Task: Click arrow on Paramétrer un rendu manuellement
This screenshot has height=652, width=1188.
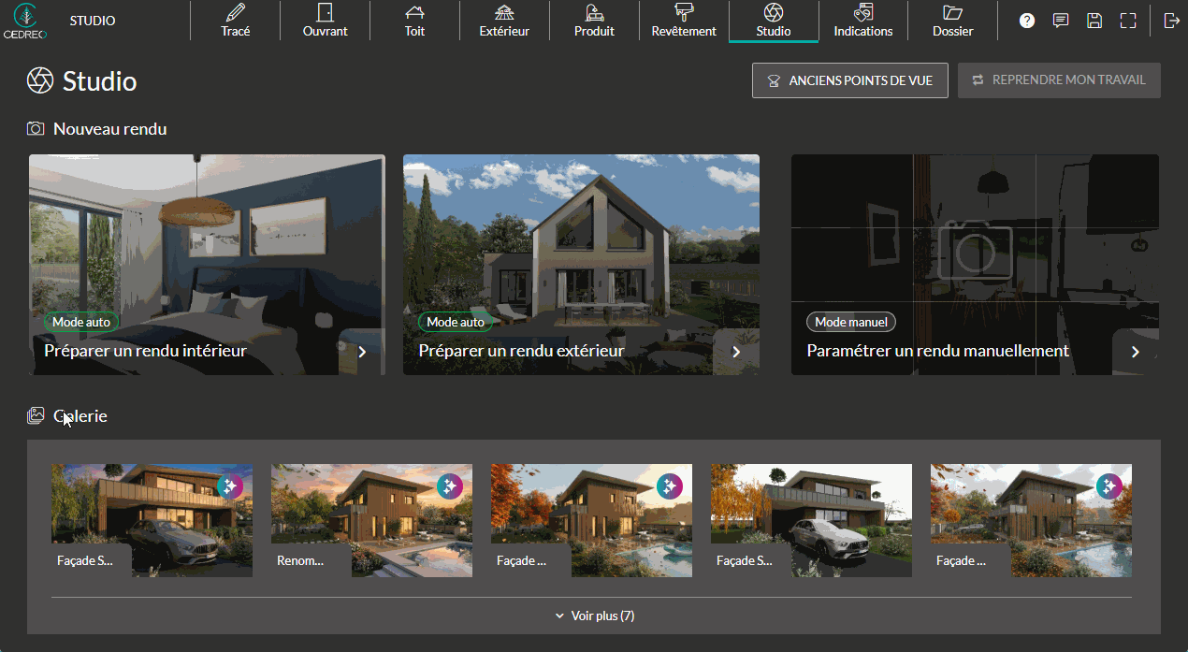Action: coord(1136,352)
